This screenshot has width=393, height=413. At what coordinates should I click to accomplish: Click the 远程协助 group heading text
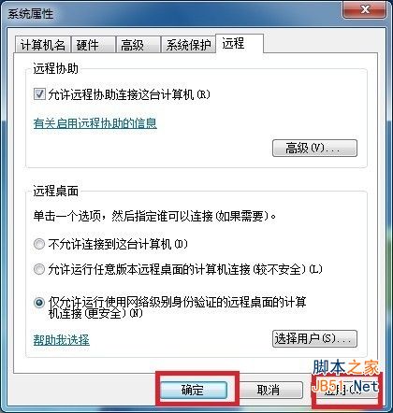tap(55, 68)
